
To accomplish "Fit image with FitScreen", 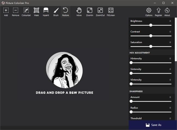I will [111, 12].
